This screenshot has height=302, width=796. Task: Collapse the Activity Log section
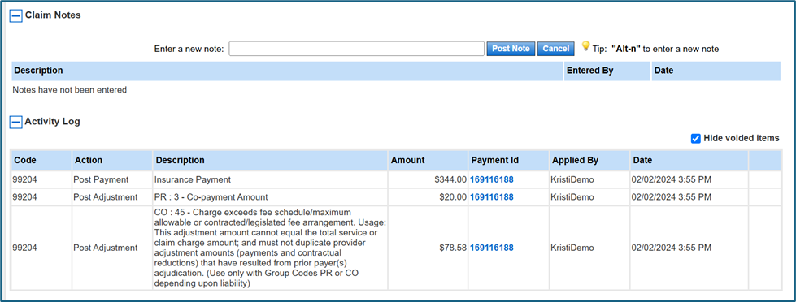pos(16,122)
